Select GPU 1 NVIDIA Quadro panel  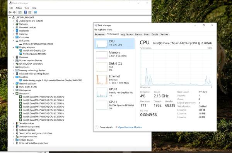pos(114,105)
